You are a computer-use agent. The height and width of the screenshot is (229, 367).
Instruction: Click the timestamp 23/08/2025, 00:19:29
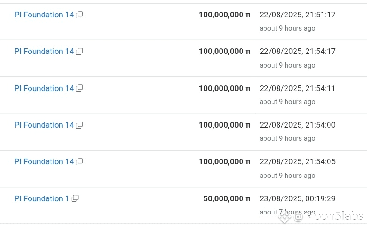(298, 199)
